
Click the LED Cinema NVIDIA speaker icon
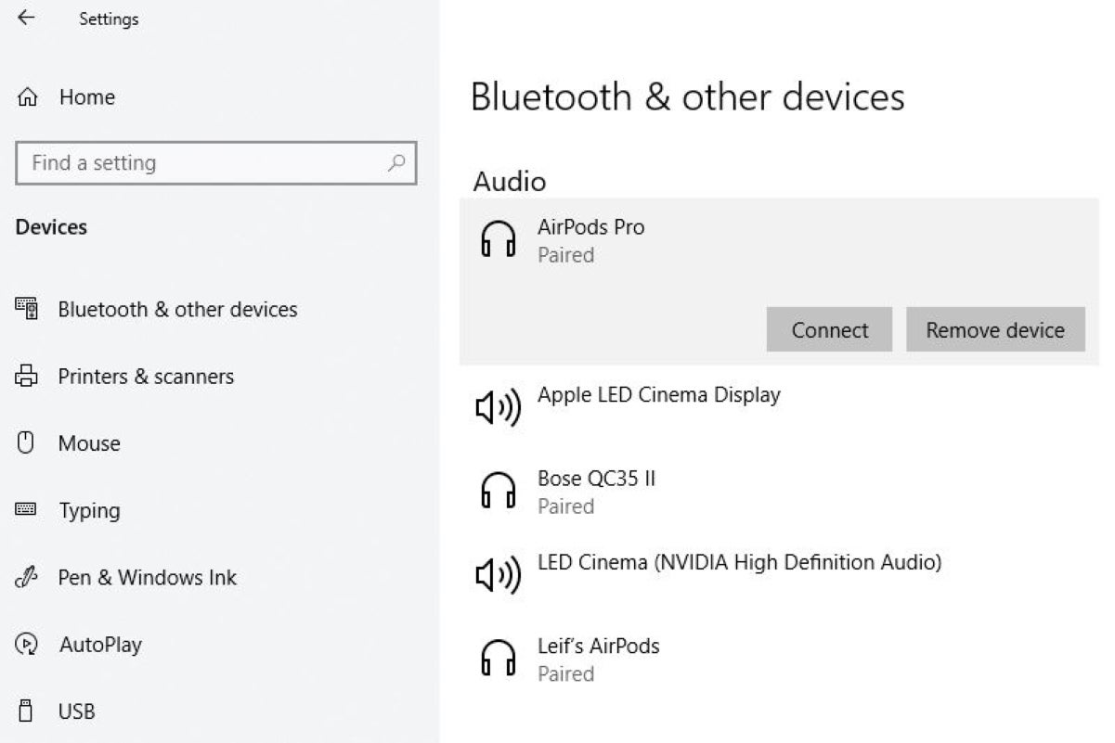pyautogui.click(x=498, y=575)
